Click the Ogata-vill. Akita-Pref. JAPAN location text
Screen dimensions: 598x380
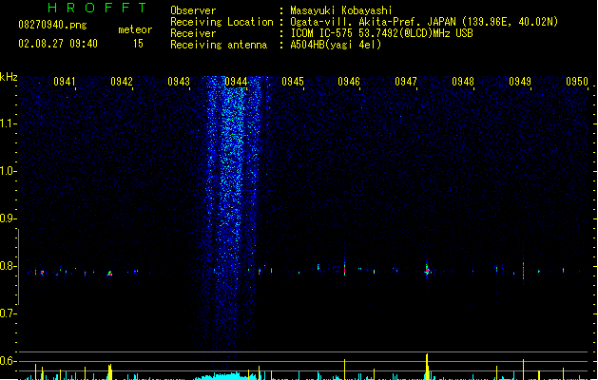point(424,22)
